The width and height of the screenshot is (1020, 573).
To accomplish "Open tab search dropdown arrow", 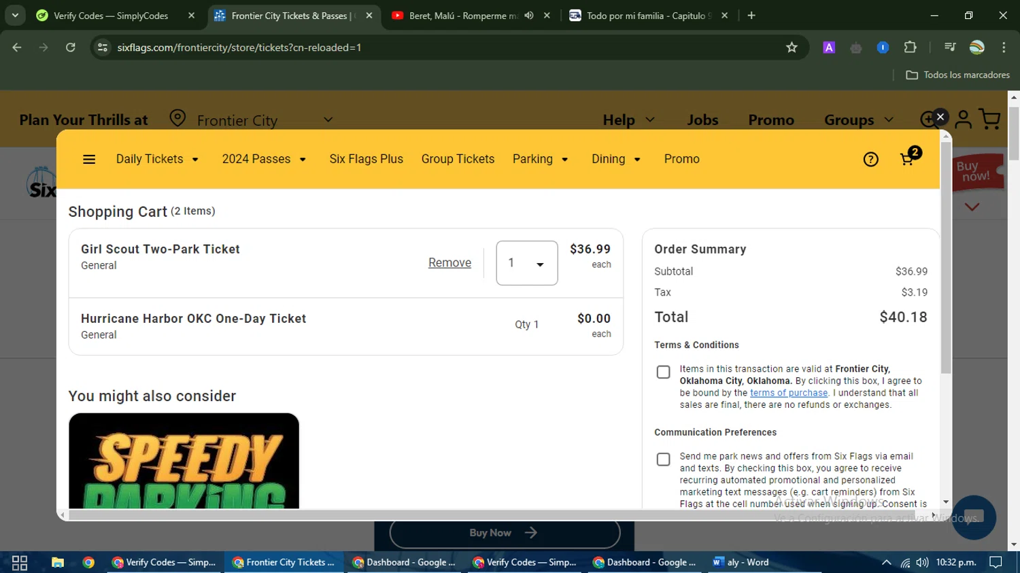I will tap(15, 16).
